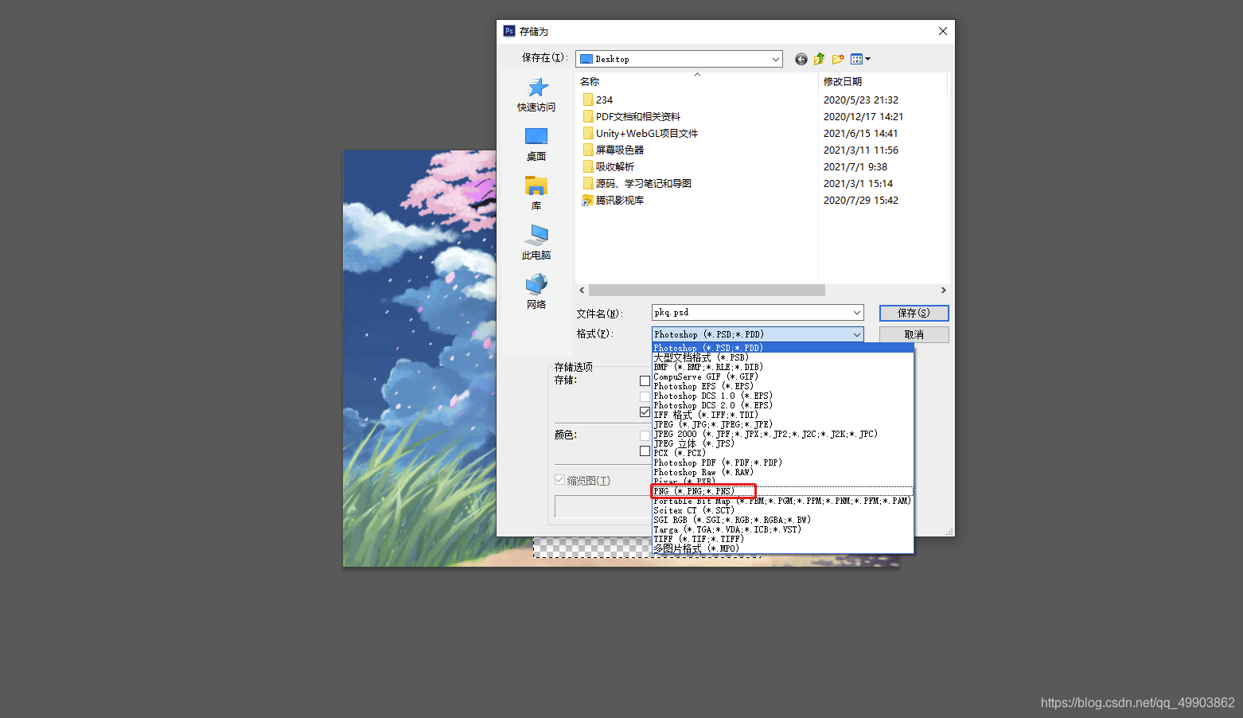1243x718 pixels.
Task: Open 网络 in the places sidebar
Action: pos(536,292)
